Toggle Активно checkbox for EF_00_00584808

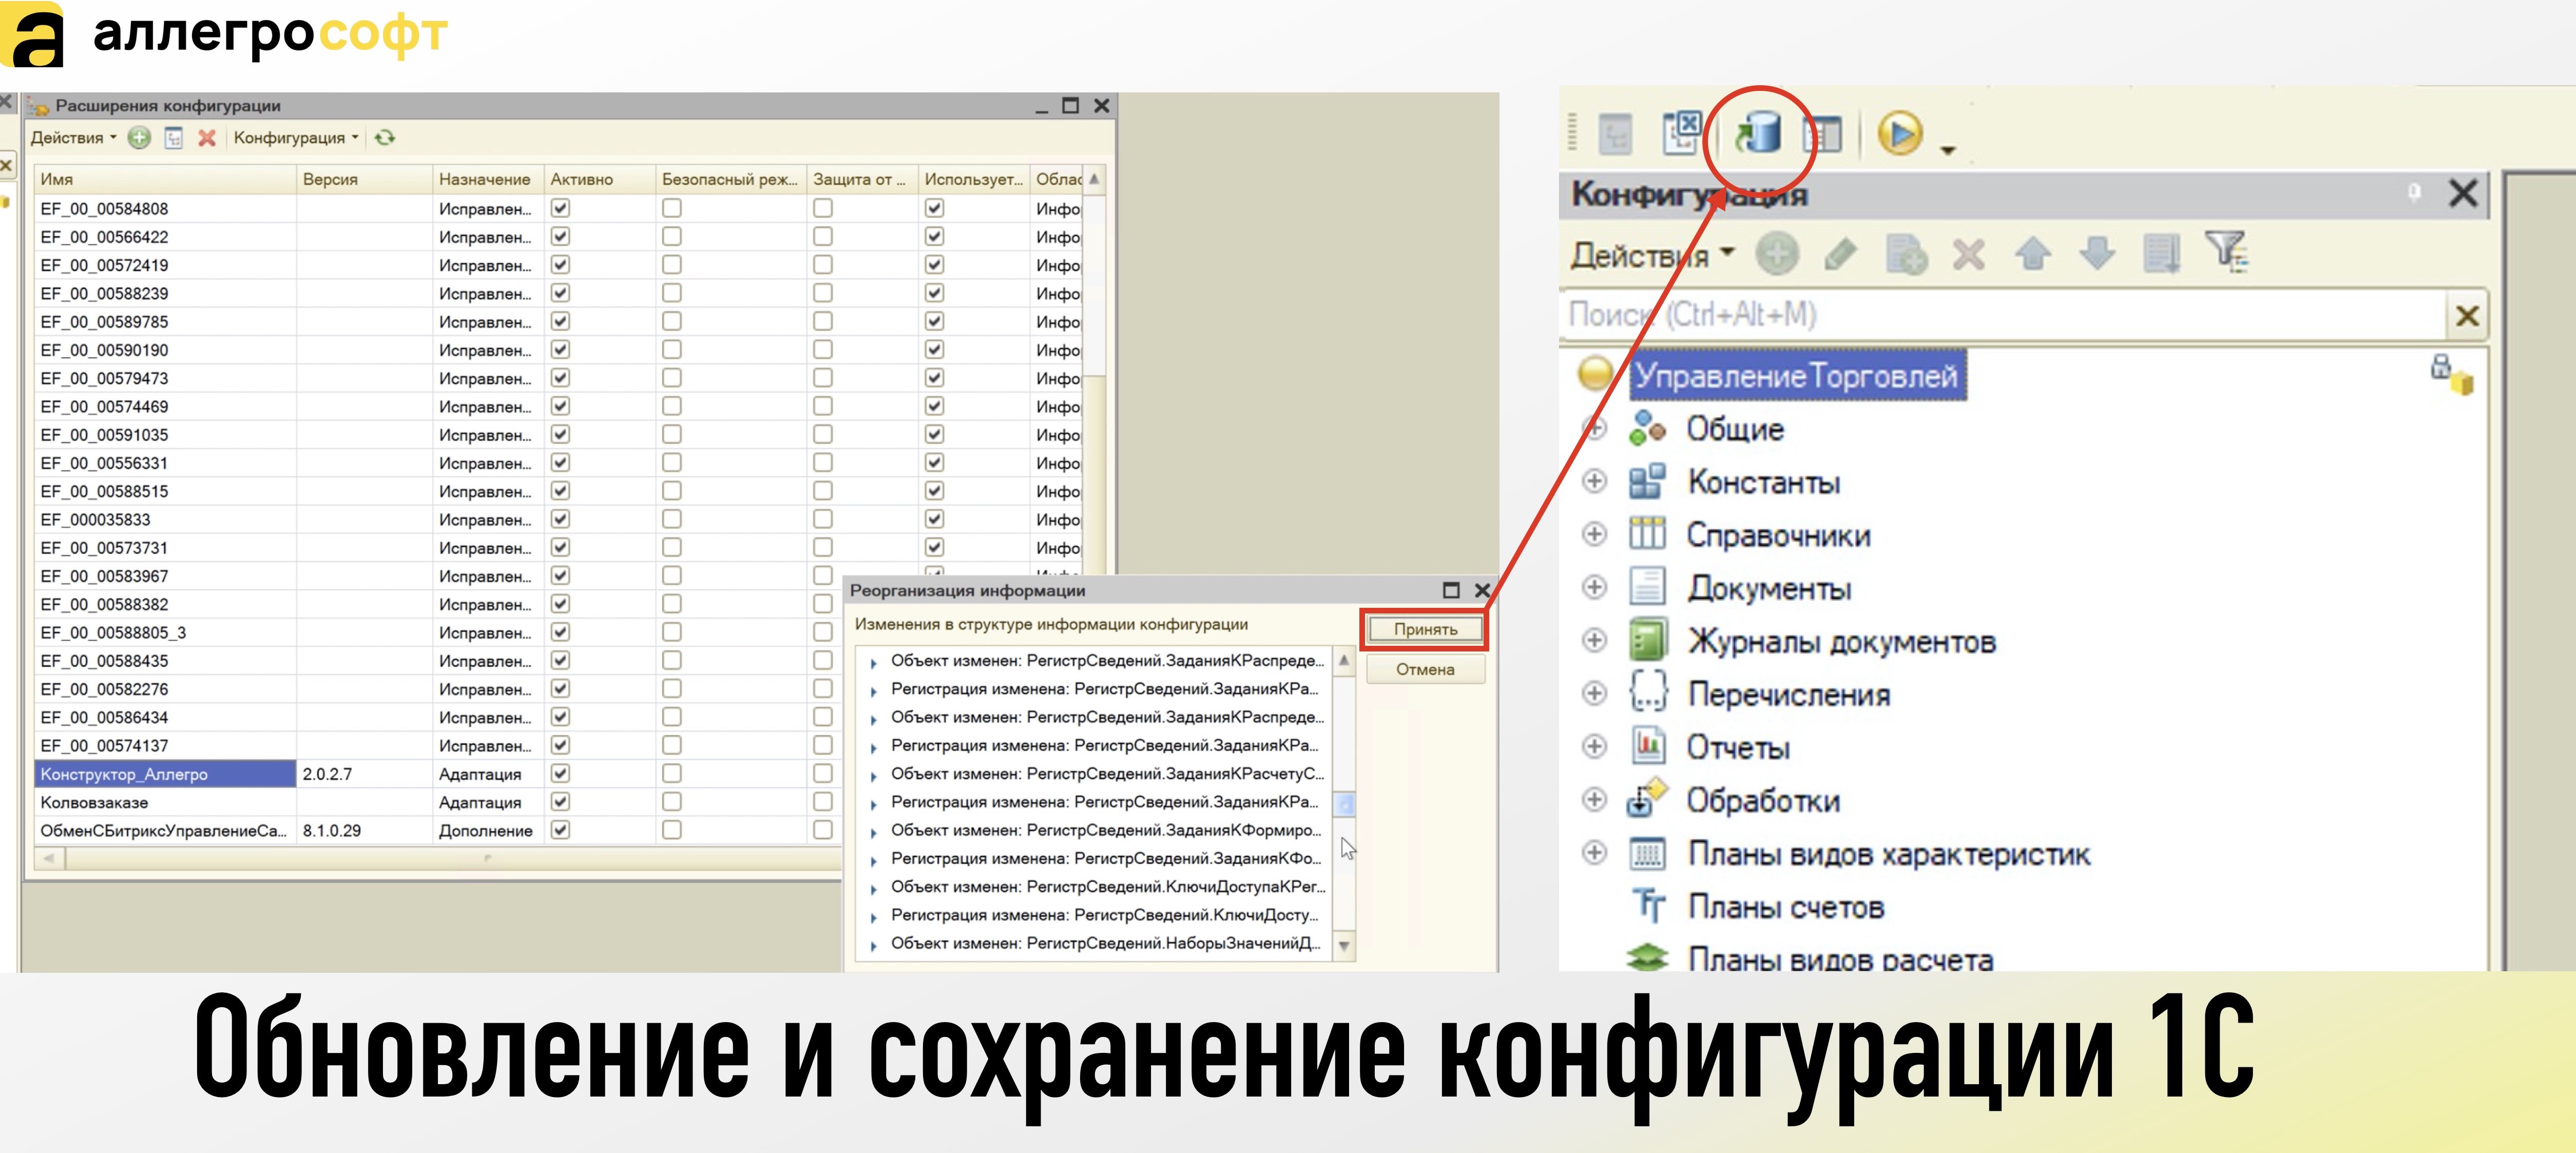561,208
